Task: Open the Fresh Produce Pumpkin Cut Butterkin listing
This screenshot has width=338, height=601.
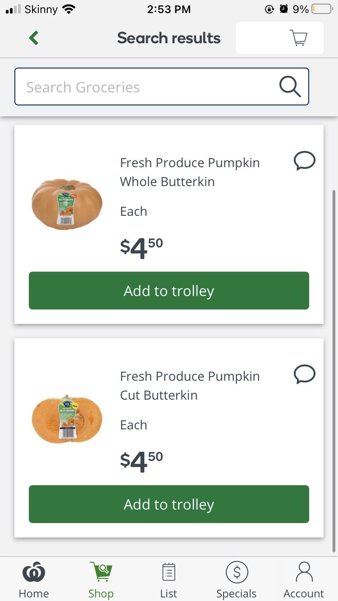Action: 190,385
